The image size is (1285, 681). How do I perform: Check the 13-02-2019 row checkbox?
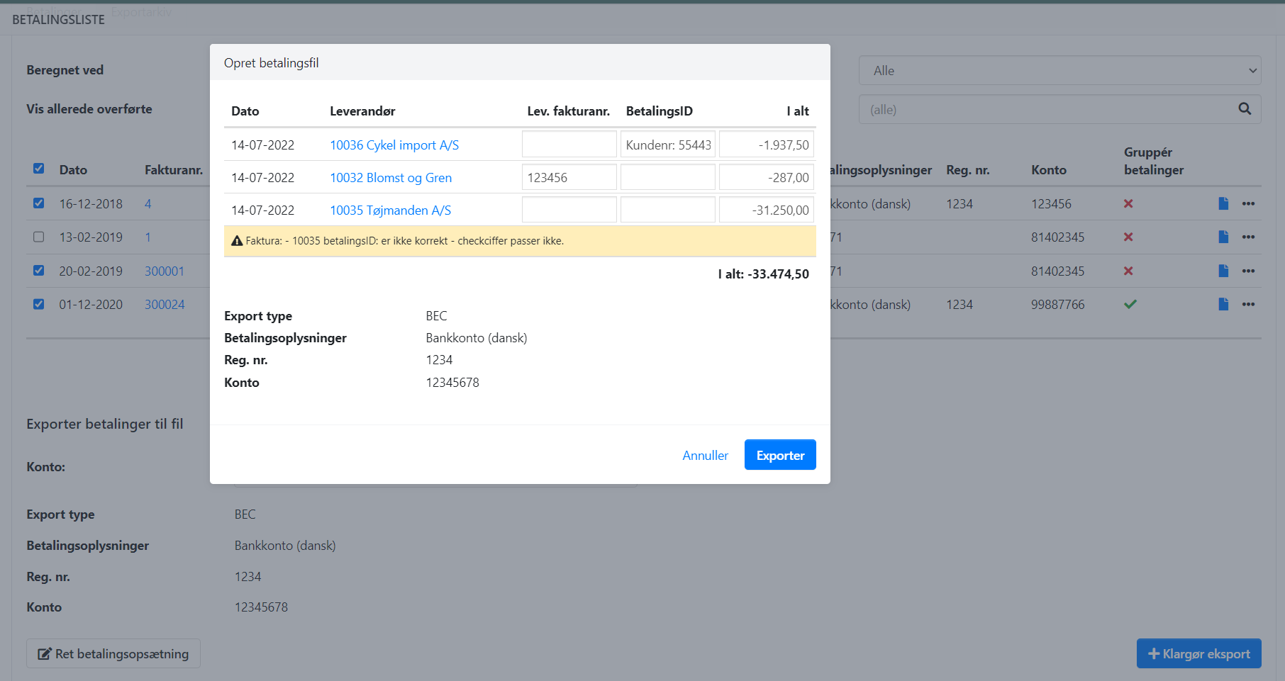point(39,237)
